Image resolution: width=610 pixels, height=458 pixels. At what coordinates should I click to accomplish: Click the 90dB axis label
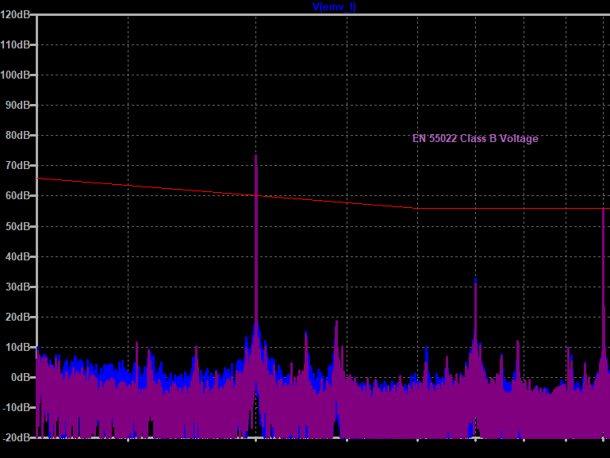click(x=17, y=105)
